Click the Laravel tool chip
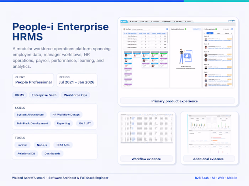The image size is (249, 186). (22, 145)
